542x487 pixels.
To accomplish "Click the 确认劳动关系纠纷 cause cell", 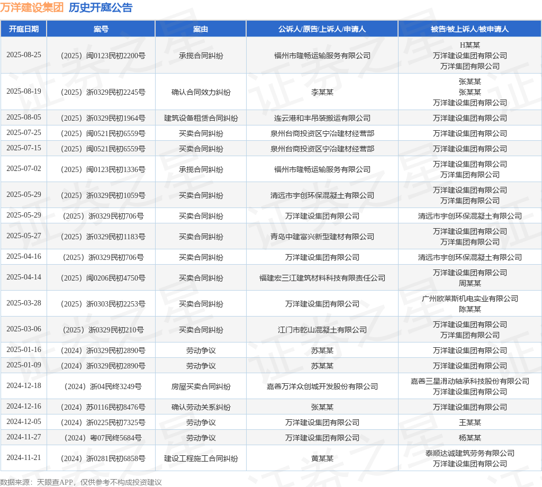I will 201,407.
